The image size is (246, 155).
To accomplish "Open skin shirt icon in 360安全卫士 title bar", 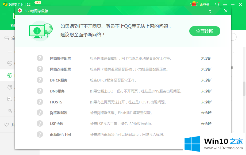I will coord(217,4).
